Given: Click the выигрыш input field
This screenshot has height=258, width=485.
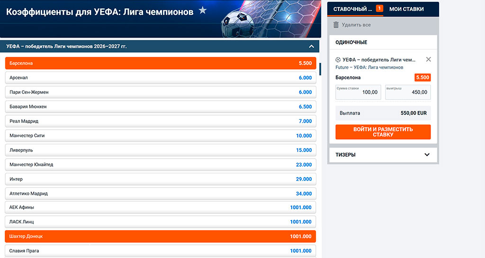Looking at the screenshot, I should point(408,92).
